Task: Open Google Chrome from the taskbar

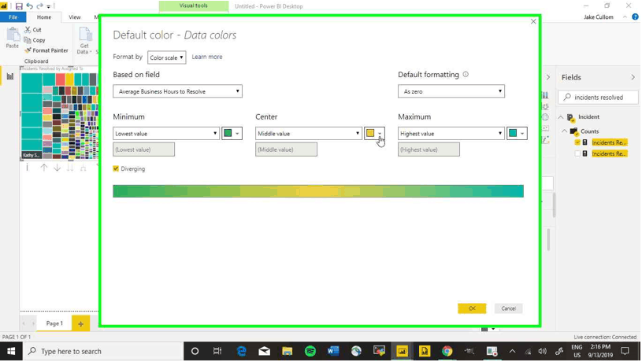Action: (447, 351)
